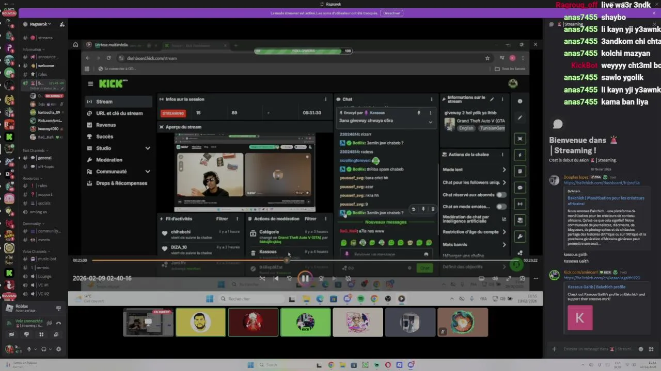Toggle noise suppression icon in voice panel
This screenshot has width=661, height=371.
[x=50, y=323]
